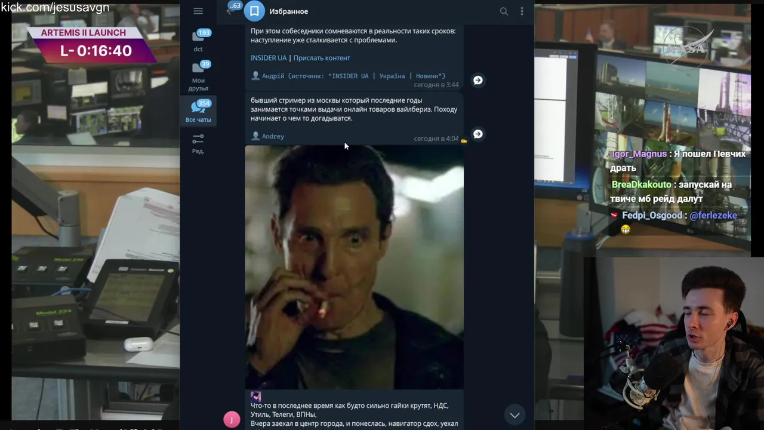Image resolution: width=764 pixels, height=430 pixels.
Task: Click the chat title Избранное
Action: pyautogui.click(x=288, y=11)
